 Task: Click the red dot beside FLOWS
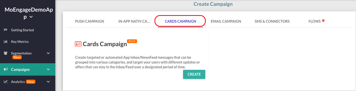323,21
